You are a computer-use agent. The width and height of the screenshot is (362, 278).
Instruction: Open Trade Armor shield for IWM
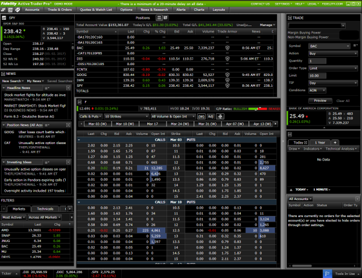227,80
